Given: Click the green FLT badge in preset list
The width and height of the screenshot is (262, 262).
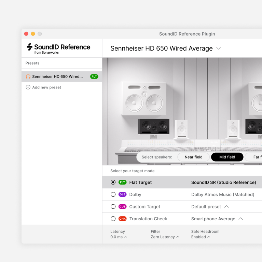Looking at the screenshot, I should click(x=94, y=77).
